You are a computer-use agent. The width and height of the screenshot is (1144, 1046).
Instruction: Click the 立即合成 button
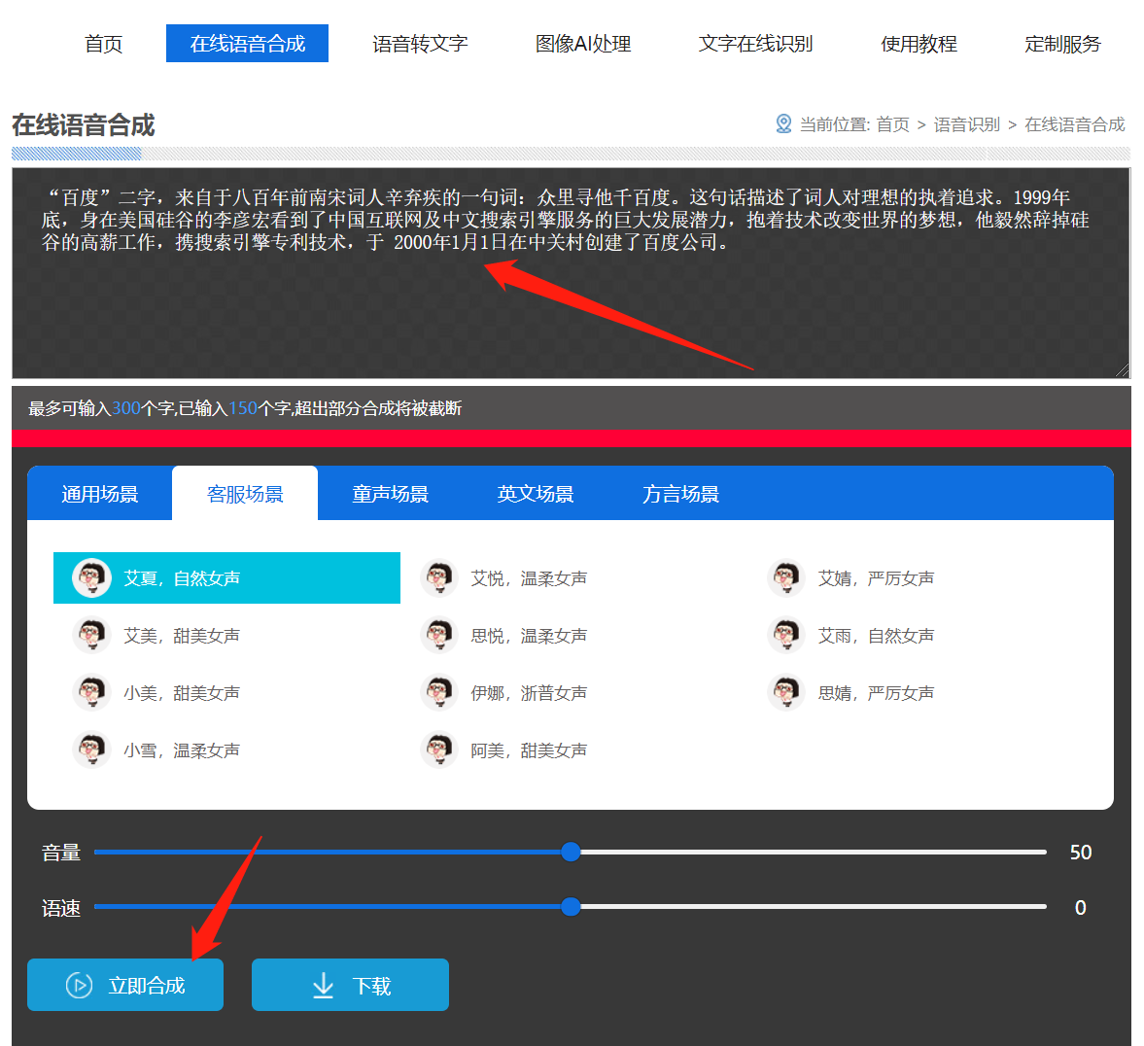pyautogui.click(x=125, y=985)
